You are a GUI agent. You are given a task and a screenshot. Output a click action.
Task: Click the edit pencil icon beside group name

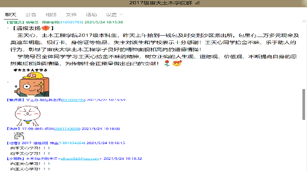pyautogui.click(x=198, y=3)
